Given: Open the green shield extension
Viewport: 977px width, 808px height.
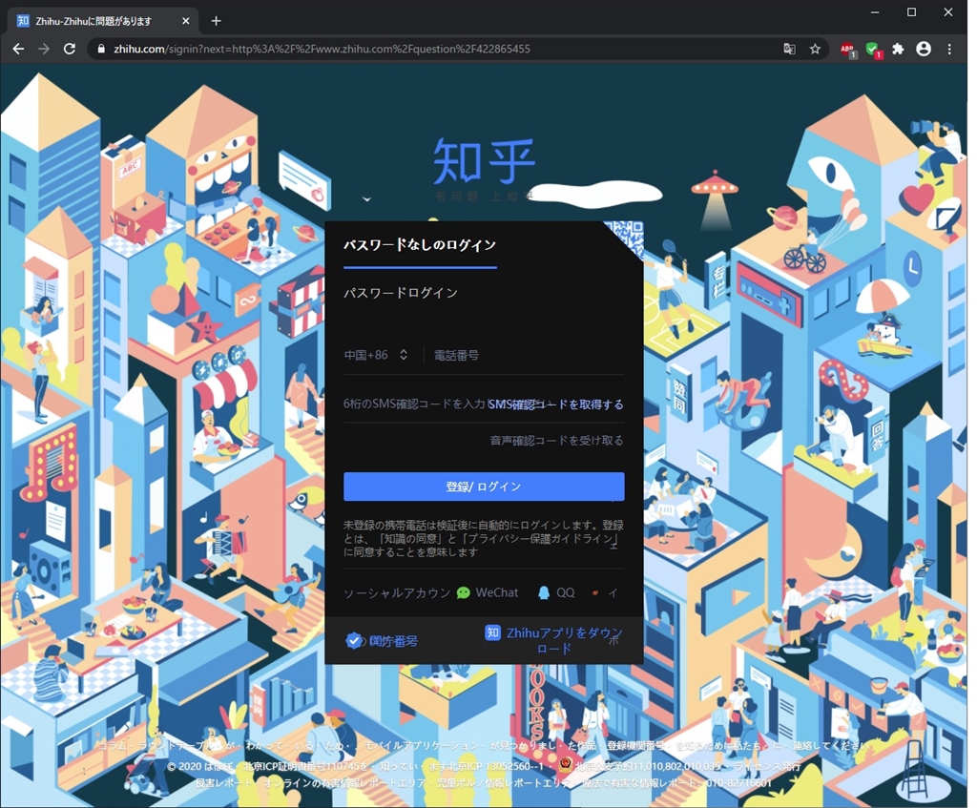Looking at the screenshot, I should (x=874, y=50).
